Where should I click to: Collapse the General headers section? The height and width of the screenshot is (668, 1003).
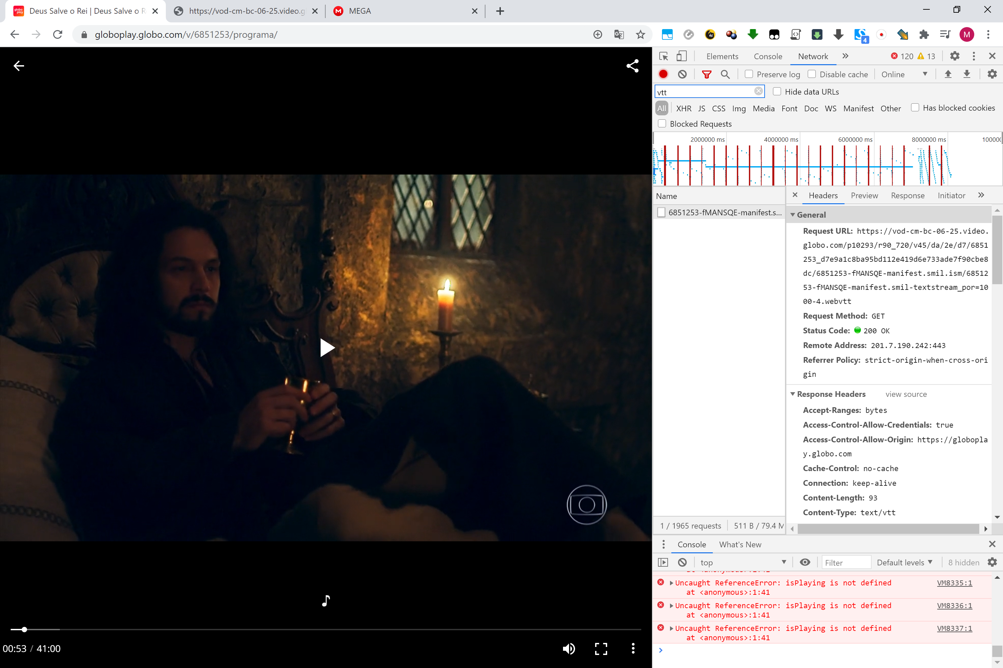pyautogui.click(x=793, y=215)
